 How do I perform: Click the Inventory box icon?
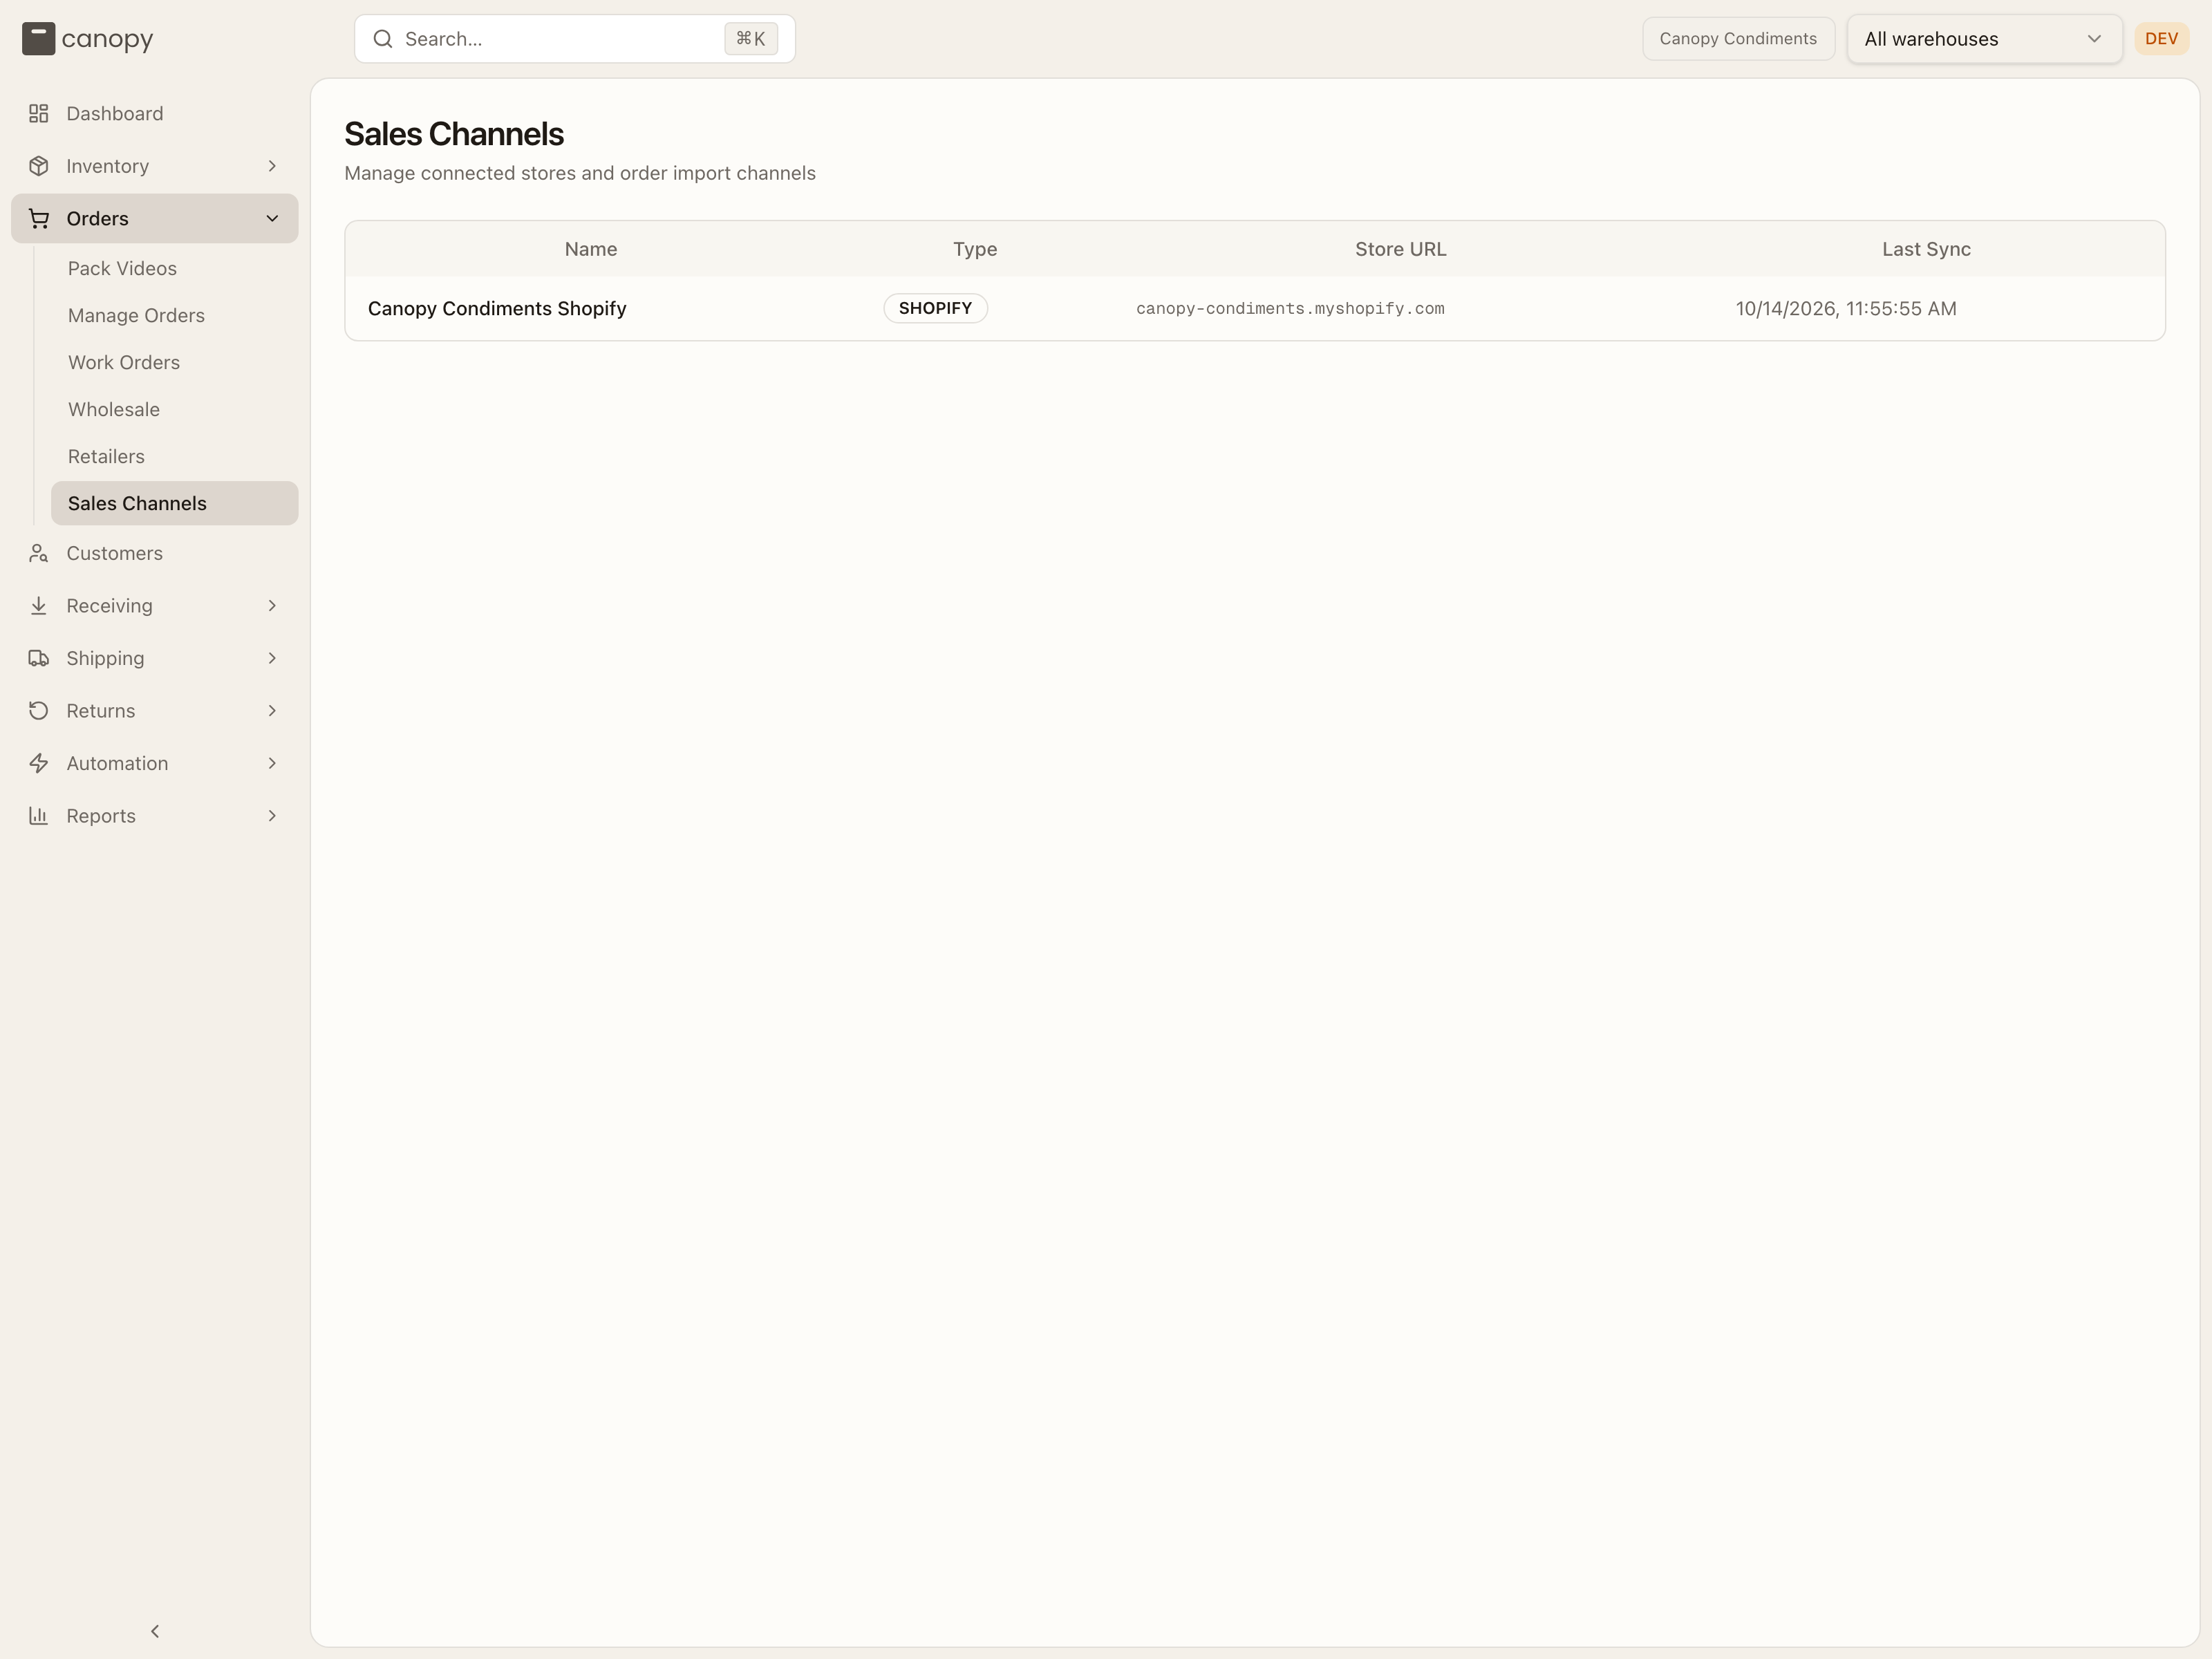click(39, 166)
